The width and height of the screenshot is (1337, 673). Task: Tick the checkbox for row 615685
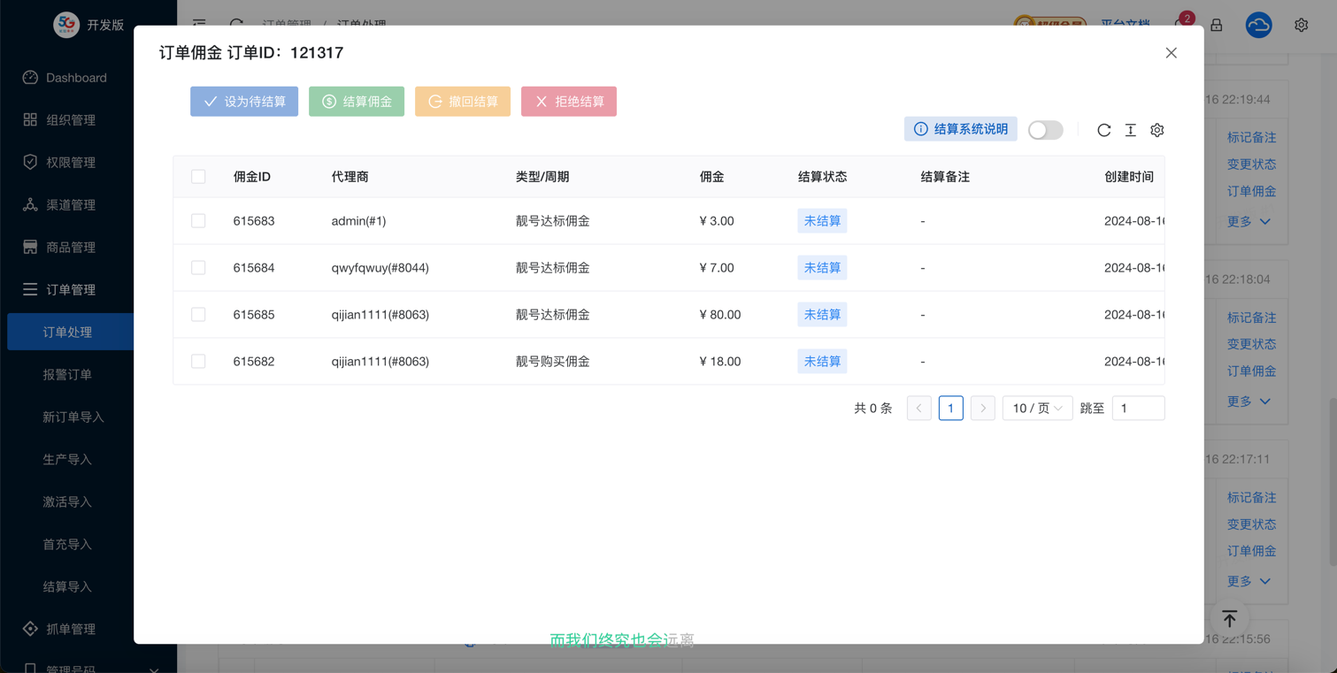[198, 315]
